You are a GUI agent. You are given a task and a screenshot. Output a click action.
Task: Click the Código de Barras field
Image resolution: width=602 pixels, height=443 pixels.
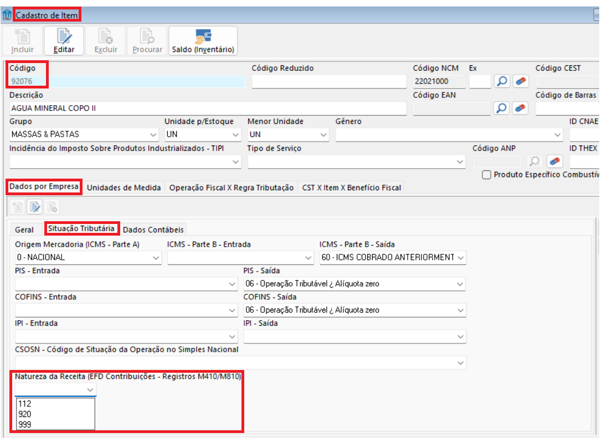(568, 108)
